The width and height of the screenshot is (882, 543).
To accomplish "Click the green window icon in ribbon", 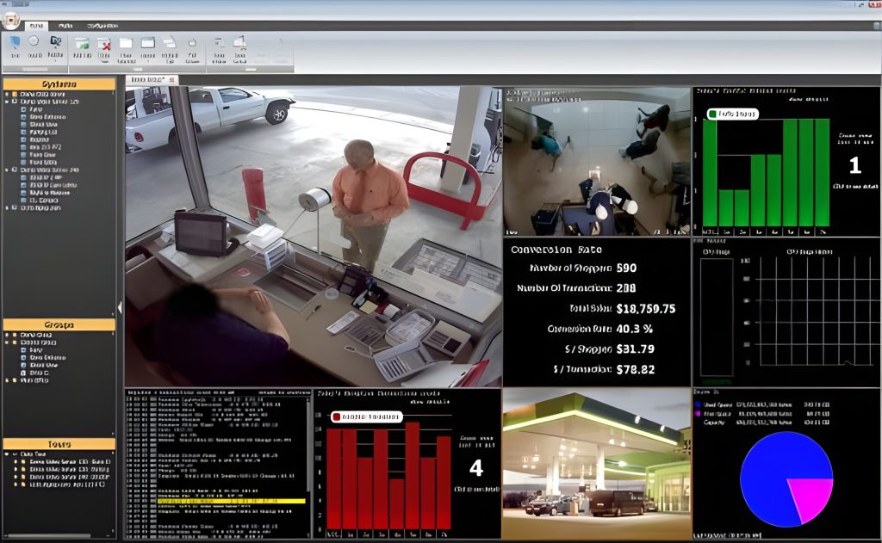I will (82, 43).
